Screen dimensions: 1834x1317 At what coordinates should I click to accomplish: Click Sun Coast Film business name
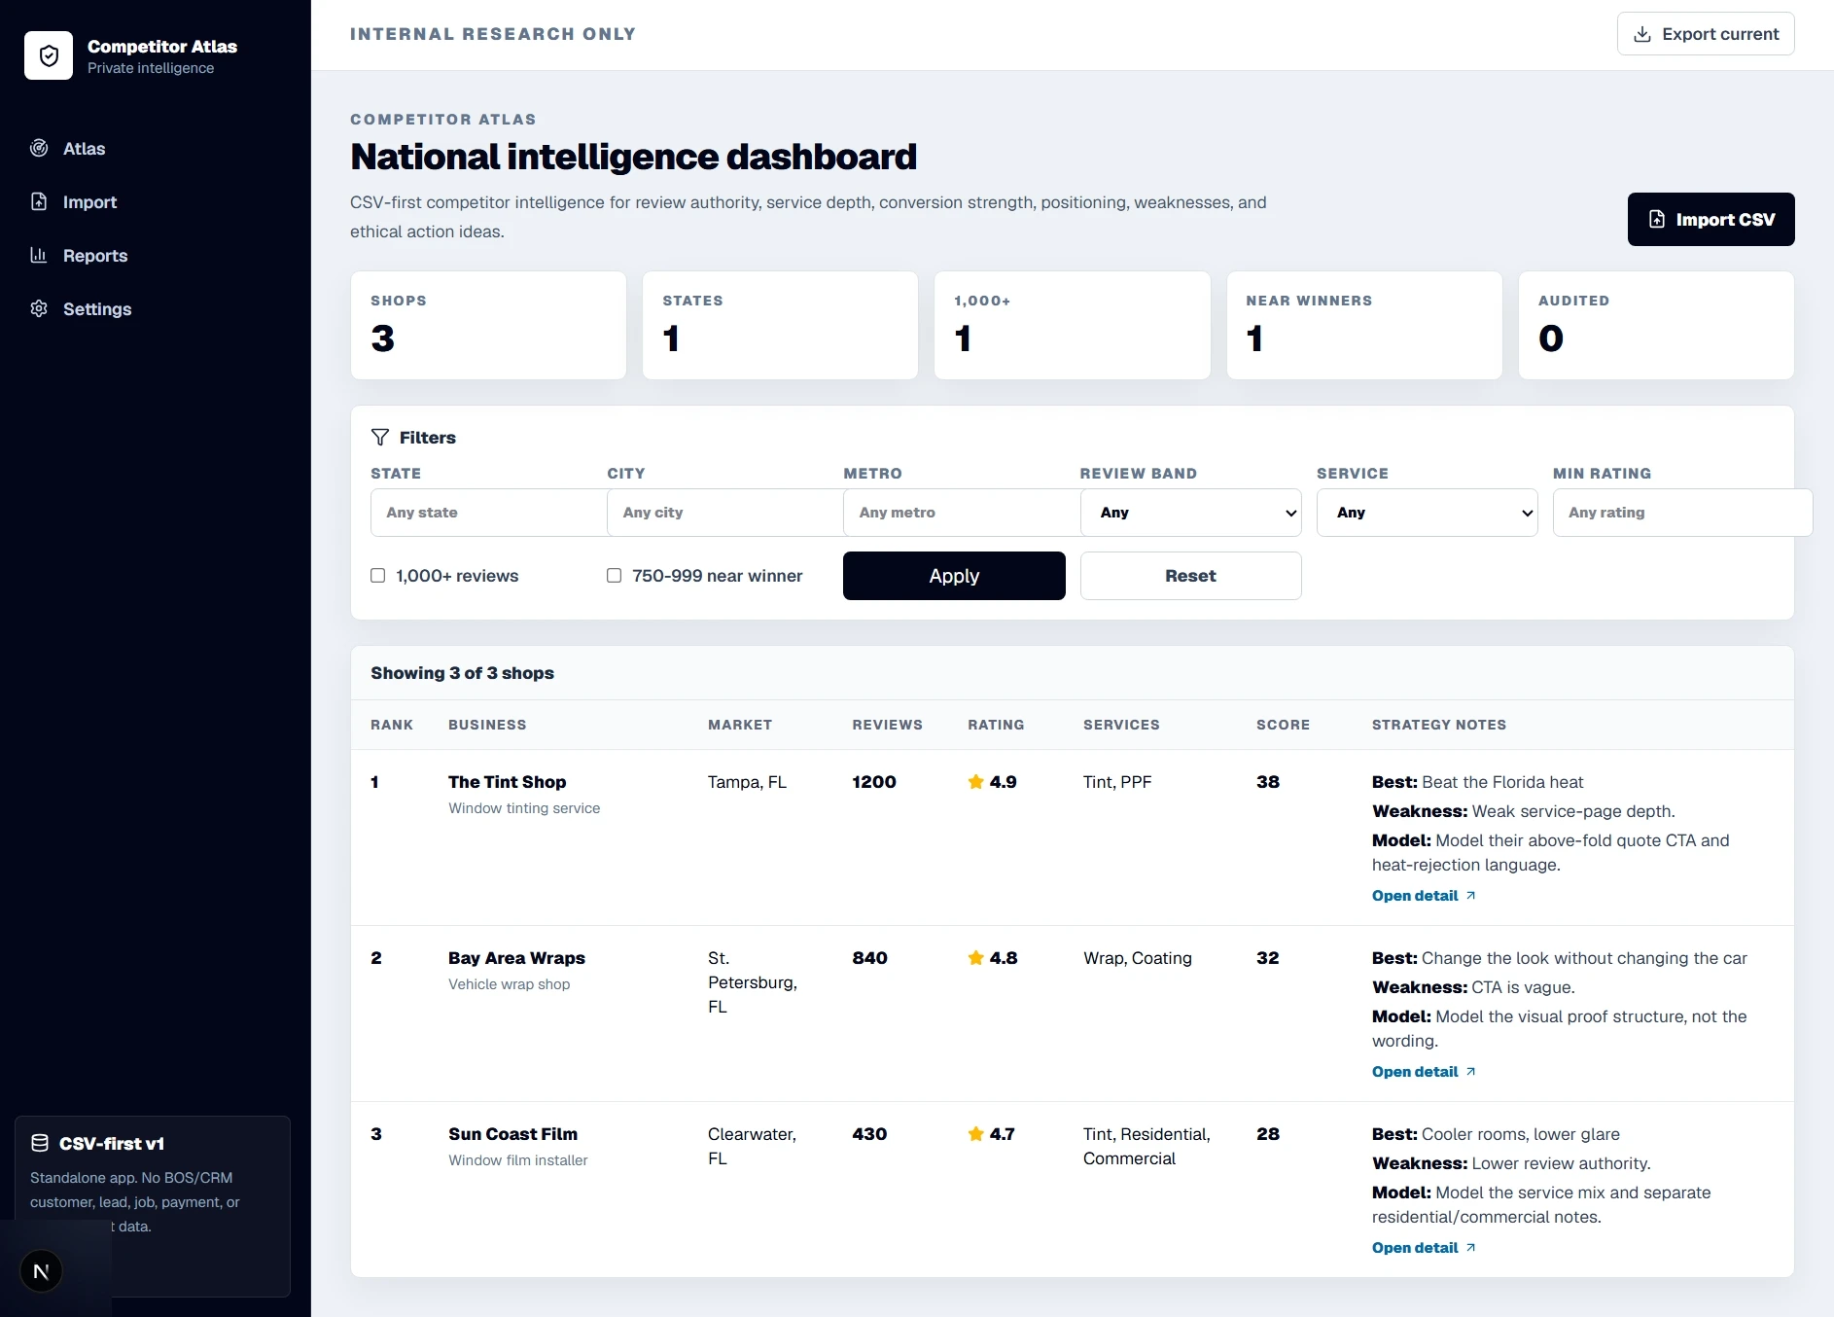(x=512, y=1133)
